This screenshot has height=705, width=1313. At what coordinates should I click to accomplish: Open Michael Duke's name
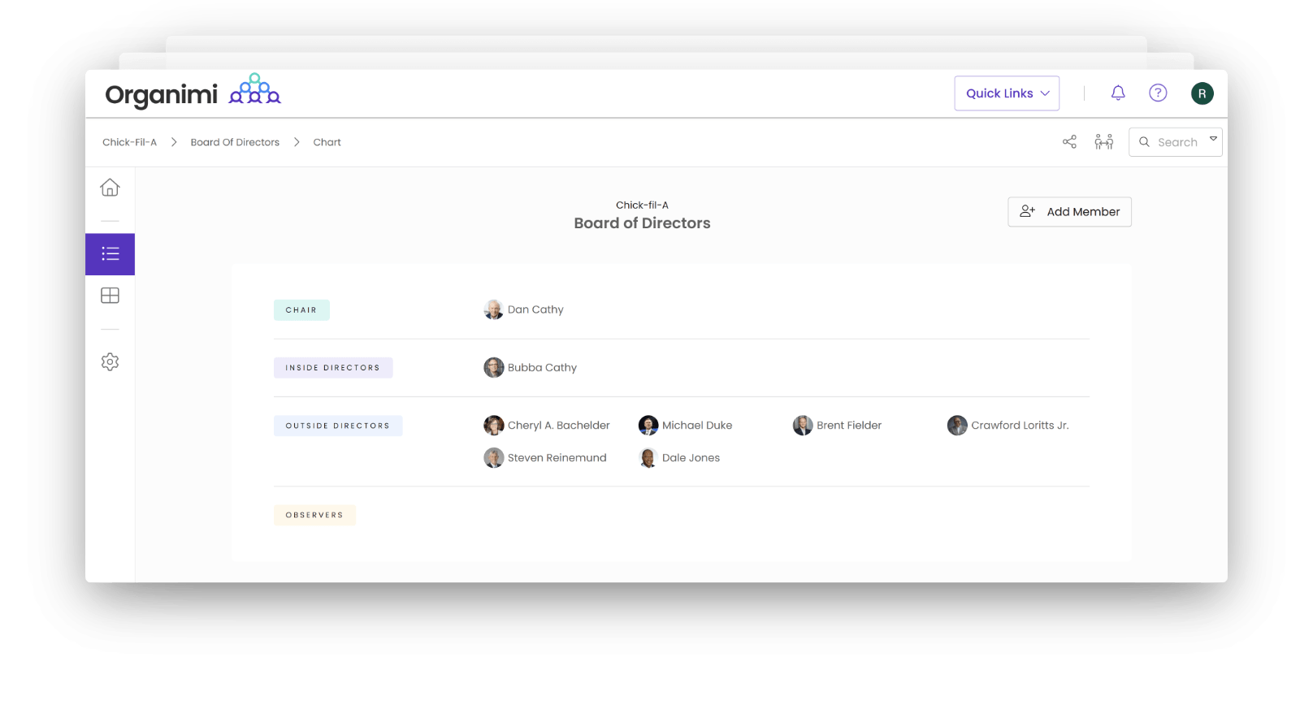[697, 426]
